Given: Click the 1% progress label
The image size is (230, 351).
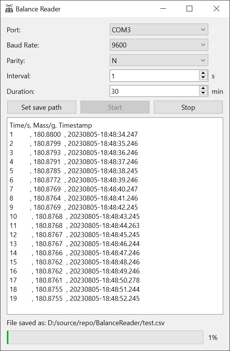Looking at the screenshot, I should pyautogui.click(x=213, y=337).
